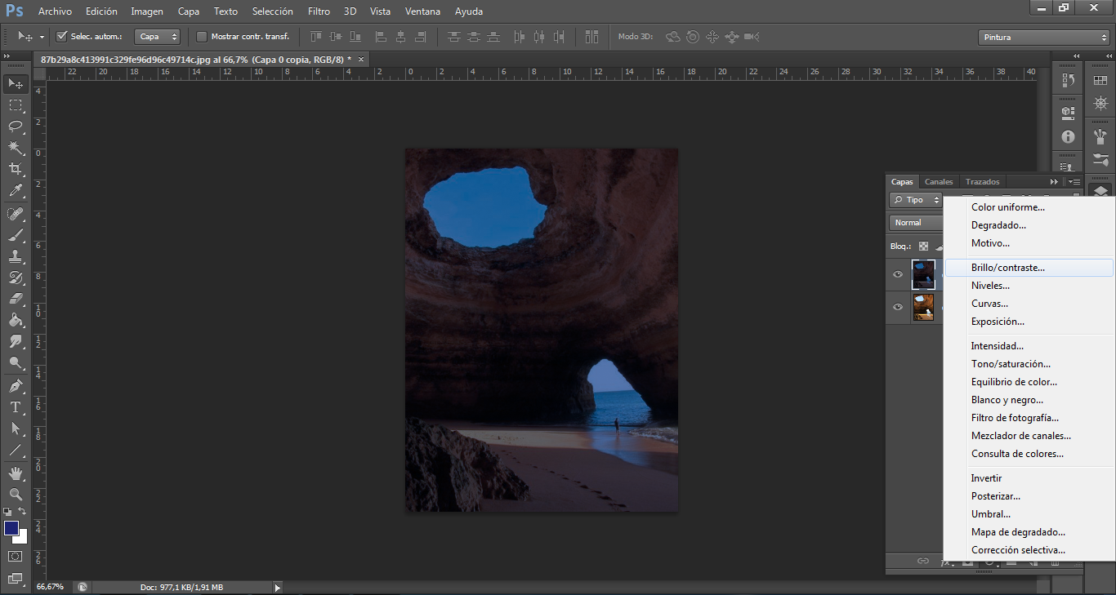The height and width of the screenshot is (595, 1116).
Task: Select the Eraser tool
Action: (16, 299)
